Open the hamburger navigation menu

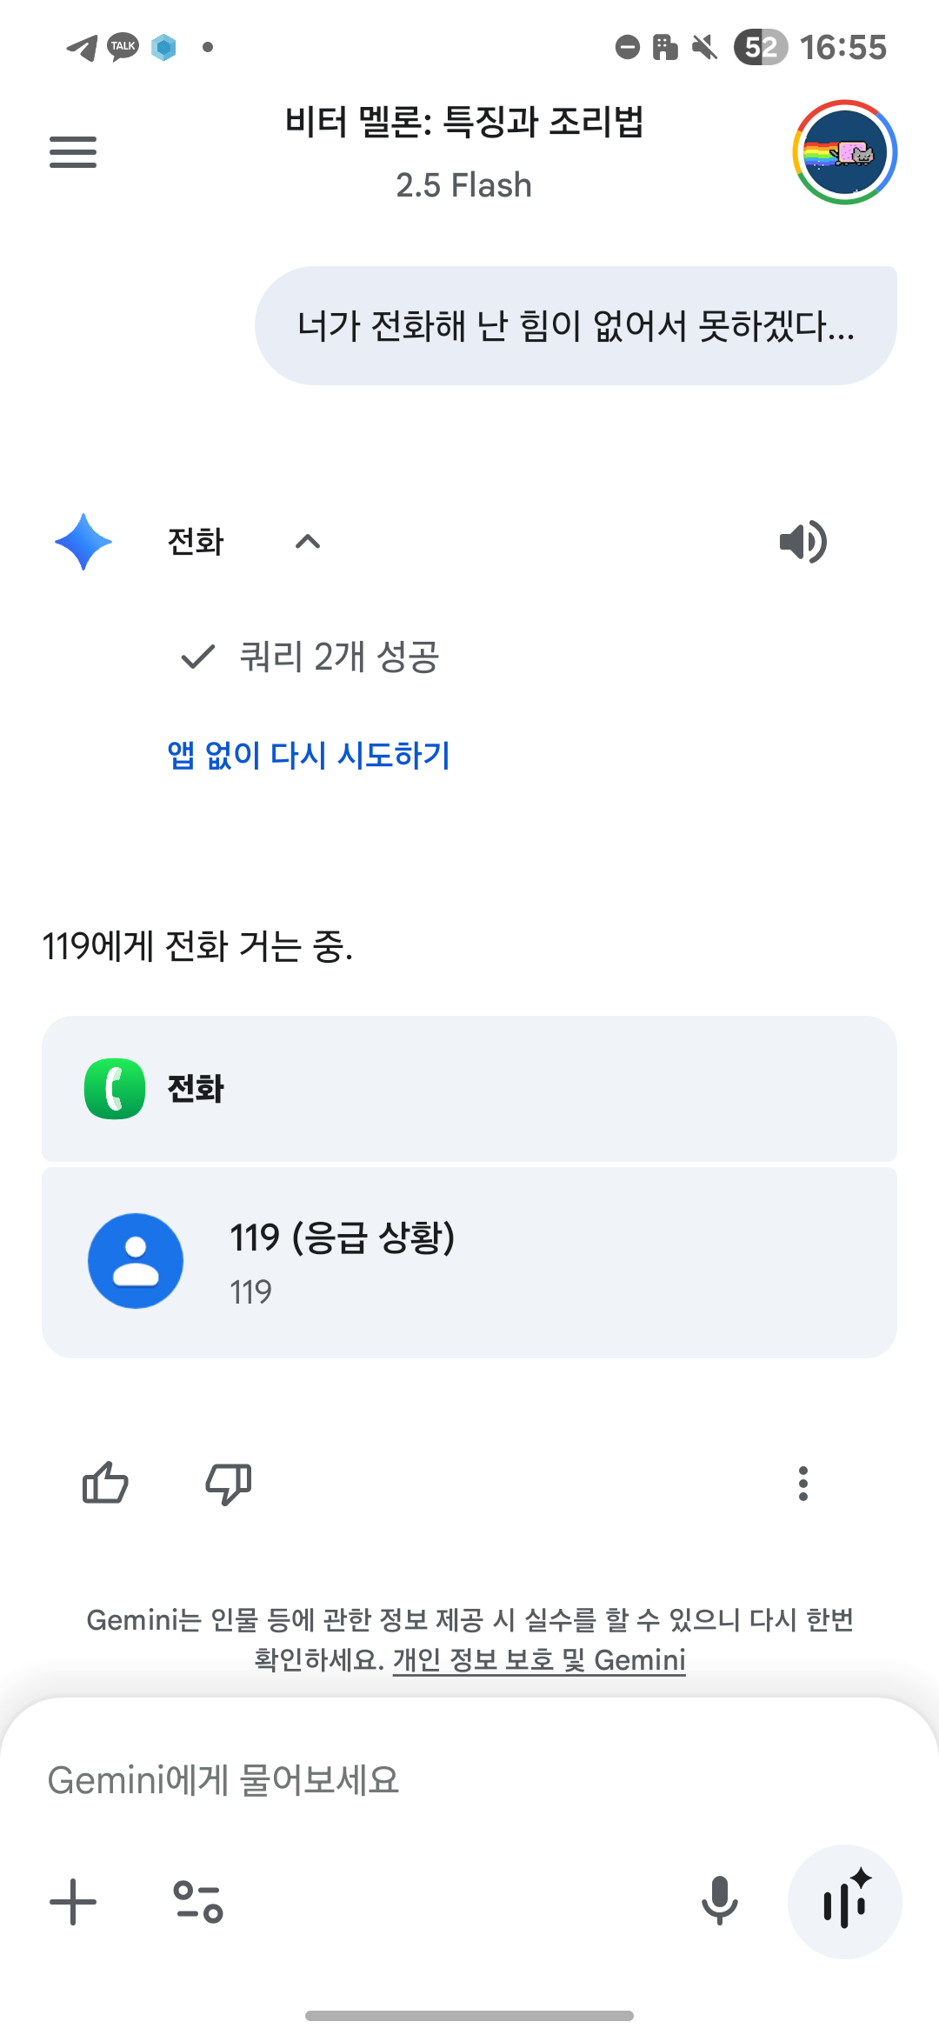click(73, 152)
